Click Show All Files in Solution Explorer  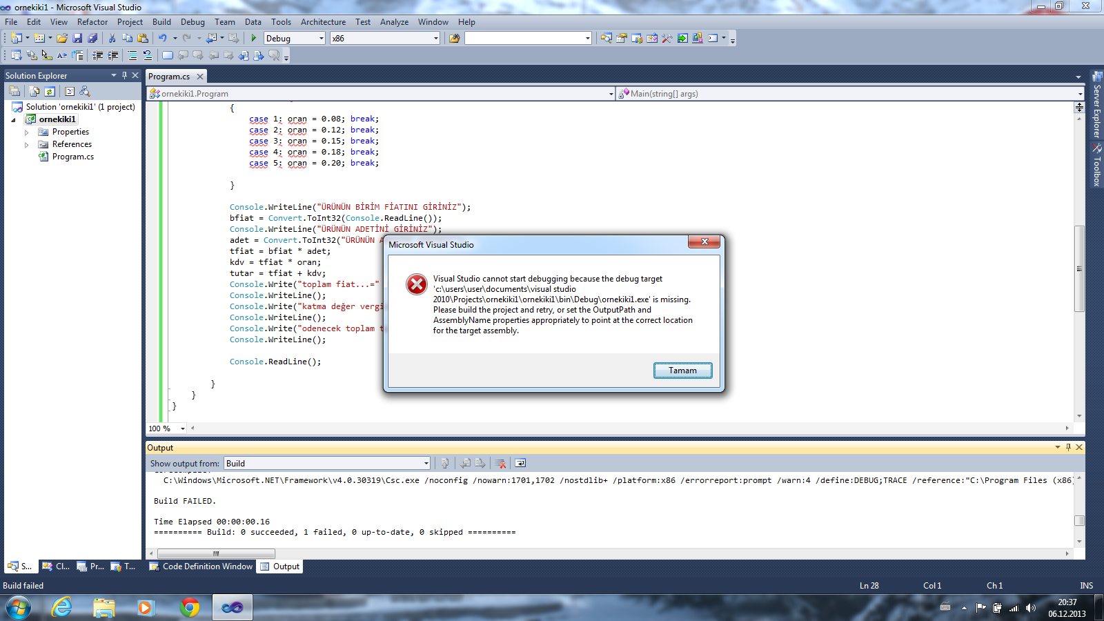[x=34, y=91]
